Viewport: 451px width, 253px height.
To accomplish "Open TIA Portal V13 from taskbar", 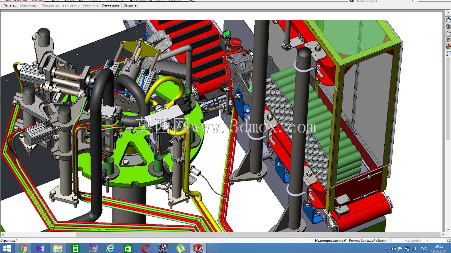I will pos(163,248).
